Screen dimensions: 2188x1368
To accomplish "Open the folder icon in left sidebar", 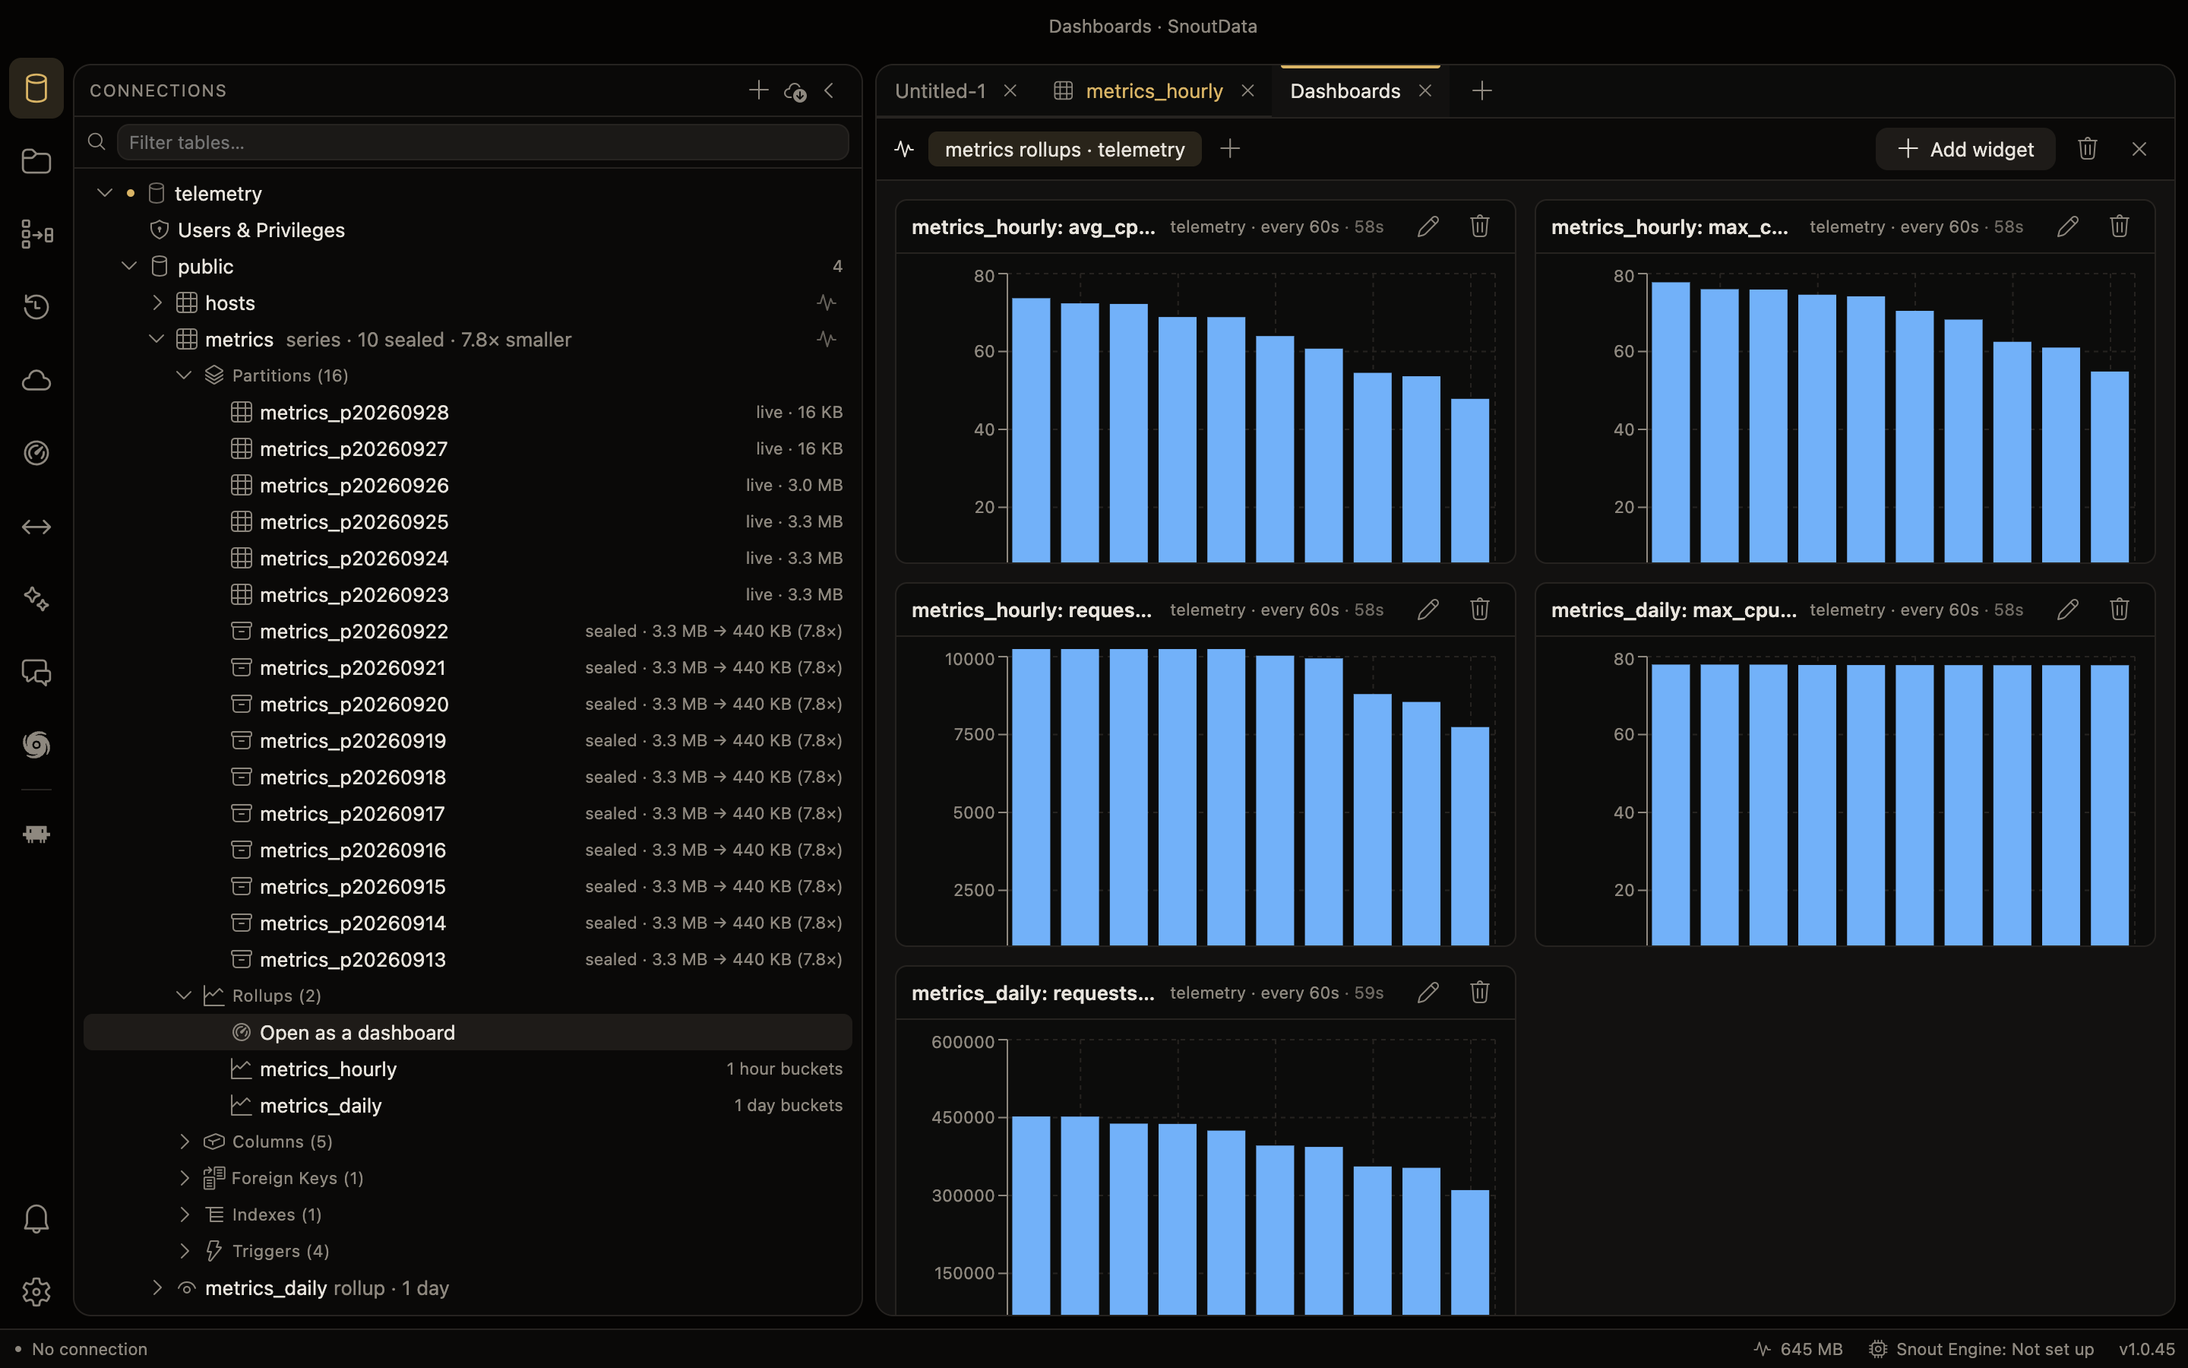I will pyautogui.click(x=36, y=161).
